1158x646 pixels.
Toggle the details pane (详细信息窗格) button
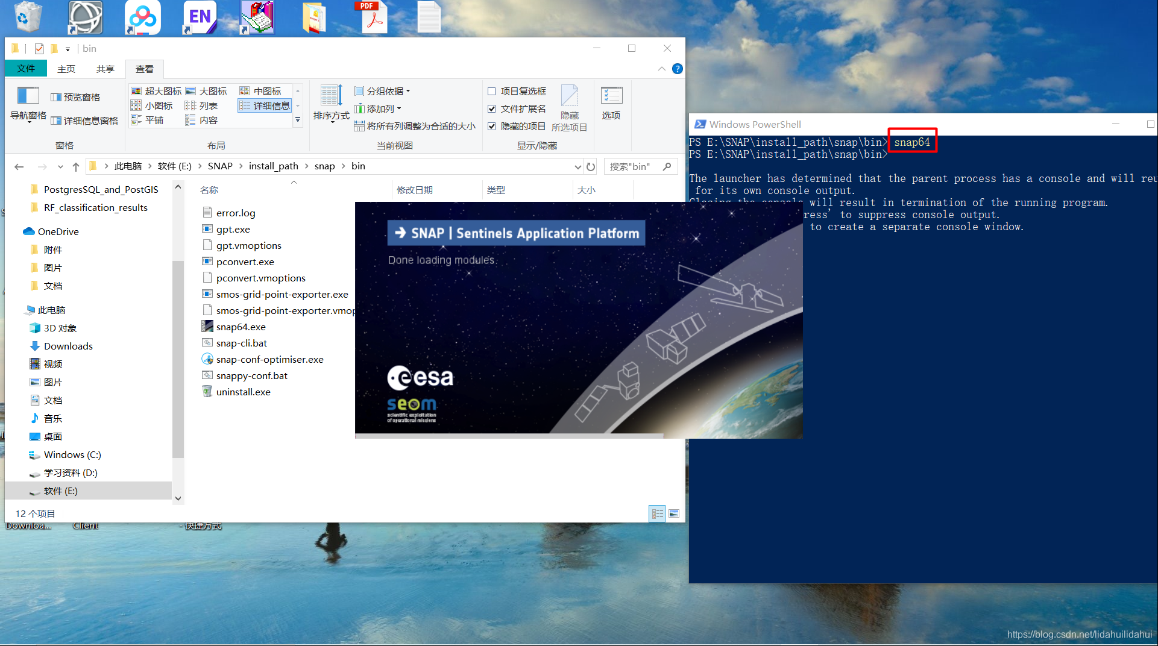[84, 121]
